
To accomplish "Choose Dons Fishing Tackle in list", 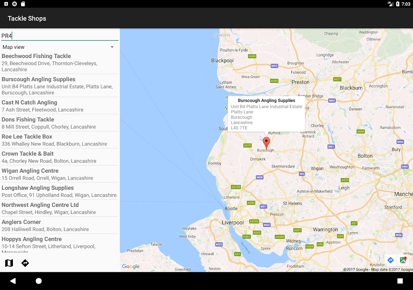I will click(59, 123).
